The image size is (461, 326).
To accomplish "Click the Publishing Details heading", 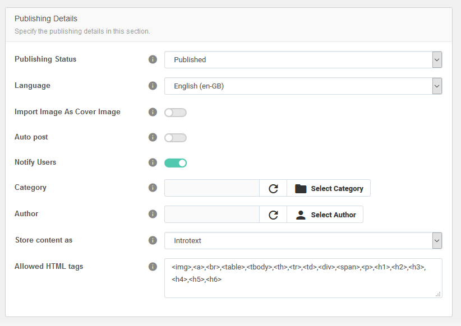I will [46, 18].
